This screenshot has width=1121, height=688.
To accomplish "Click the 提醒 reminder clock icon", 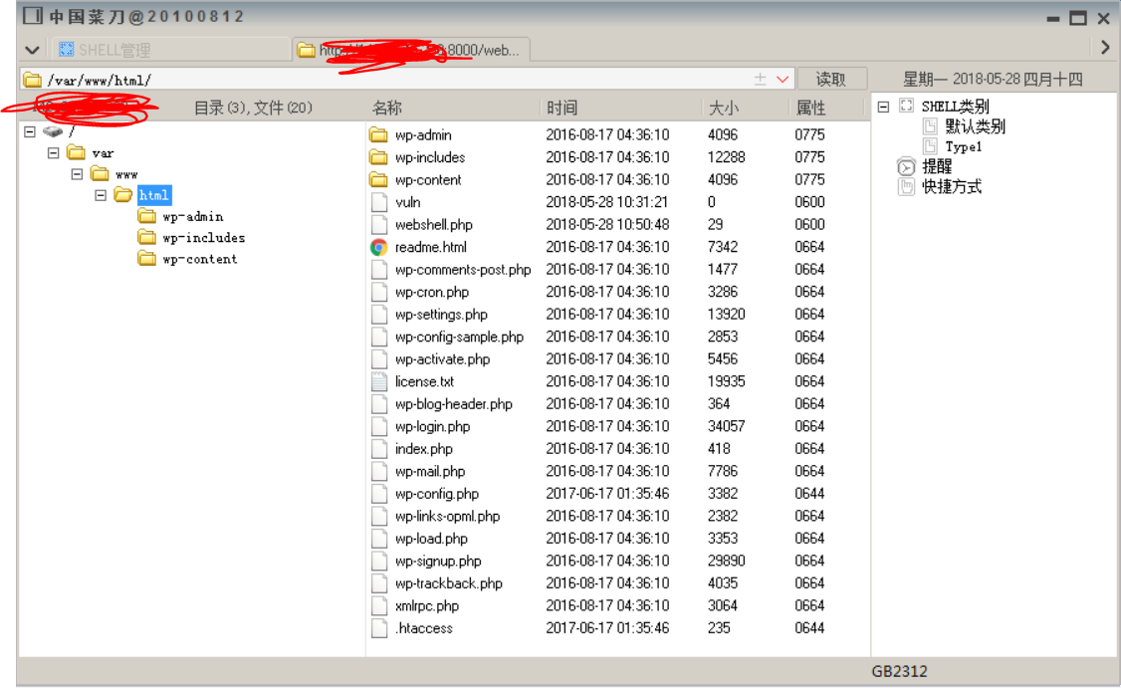I will click(x=906, y=166).
